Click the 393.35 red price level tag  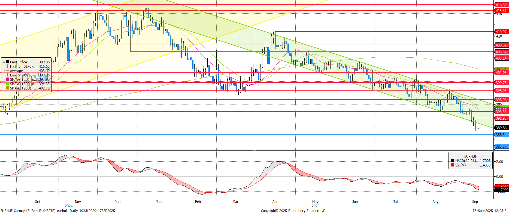(501, 112)
